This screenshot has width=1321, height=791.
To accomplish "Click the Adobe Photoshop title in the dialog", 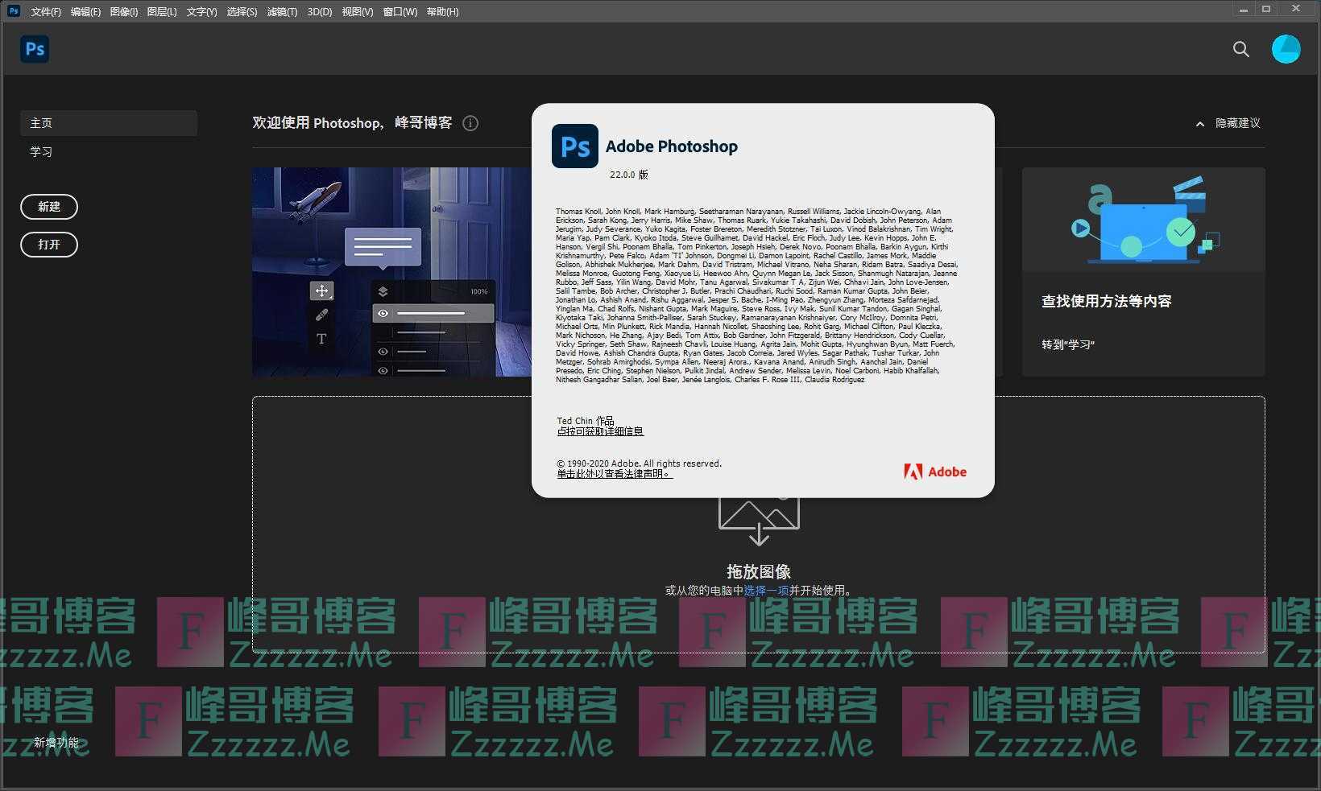I will tap(672, 146).
